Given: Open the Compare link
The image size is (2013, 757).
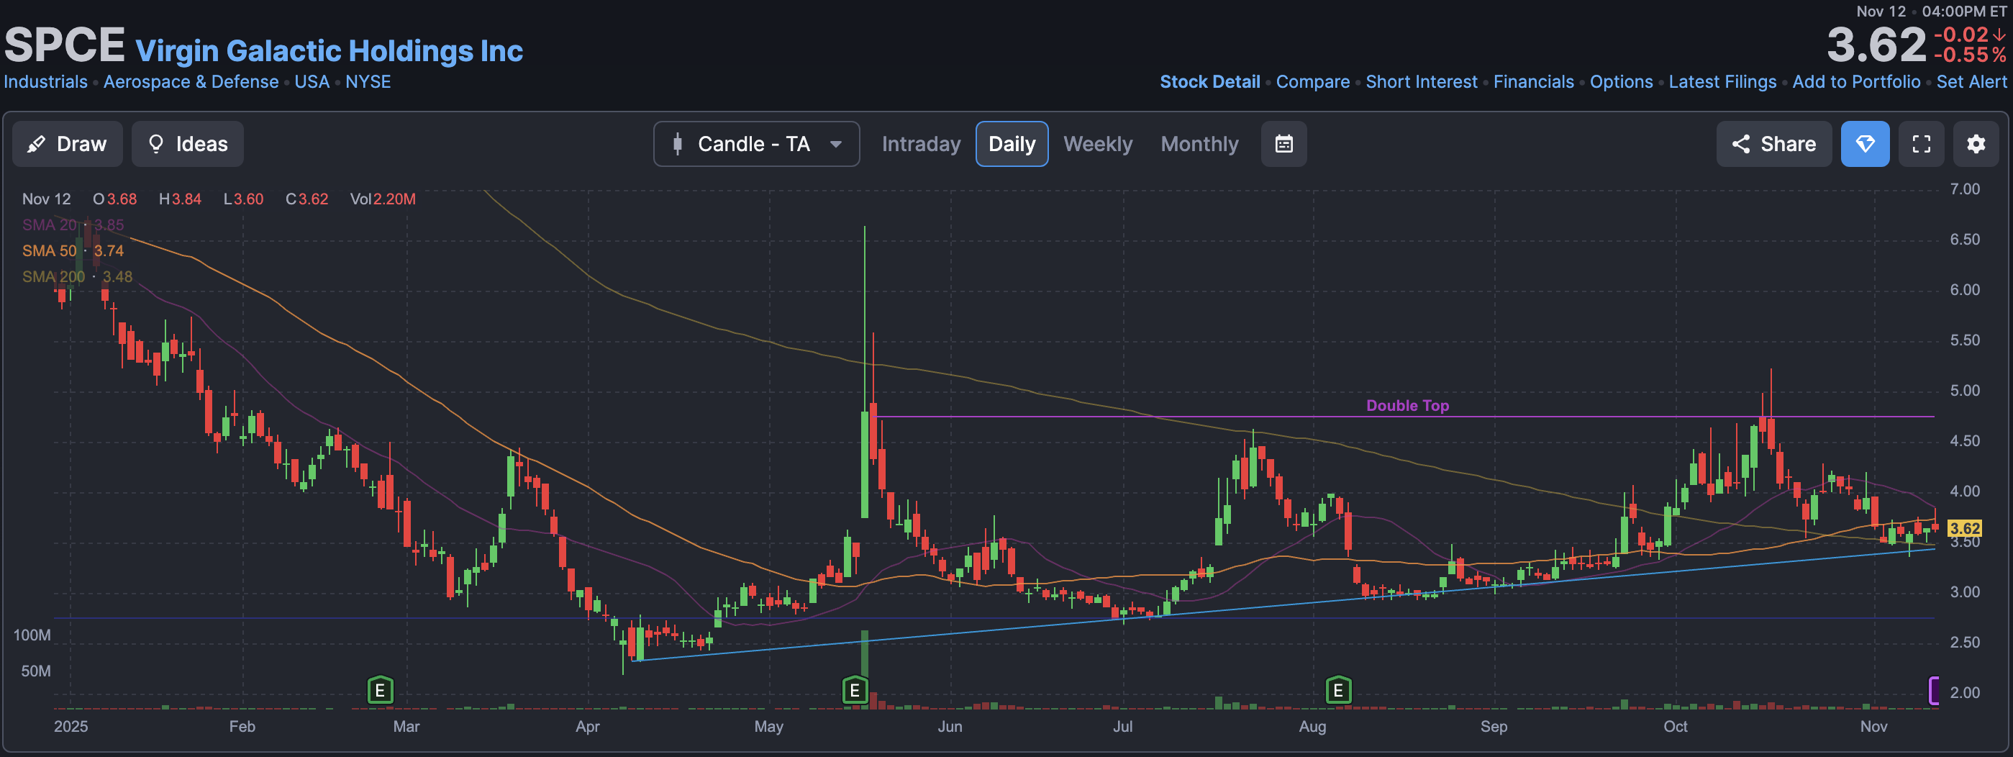Looking at the screenshot, I should (1313, 81).
